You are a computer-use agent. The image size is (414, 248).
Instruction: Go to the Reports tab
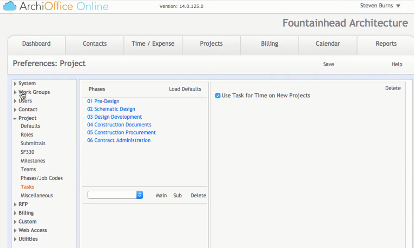click(386, 44)
